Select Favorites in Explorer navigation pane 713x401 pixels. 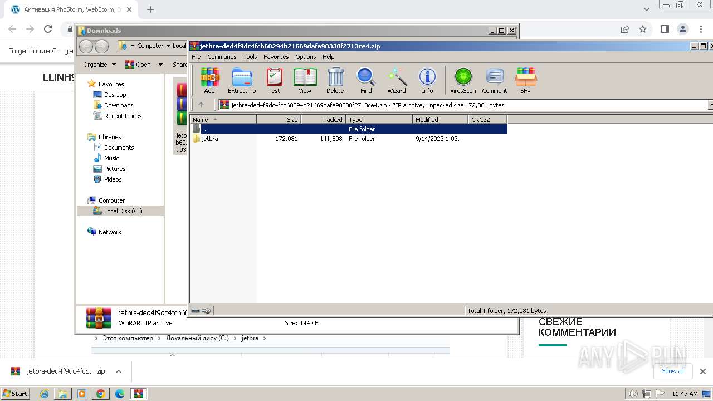coord(111,84)
